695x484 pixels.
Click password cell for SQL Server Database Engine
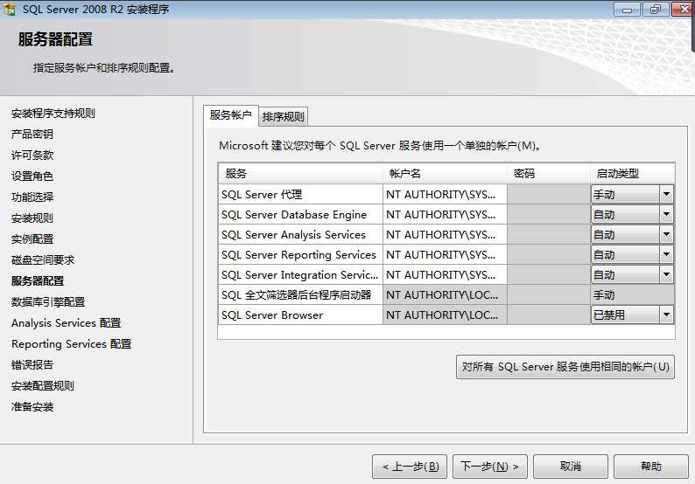[549, 215]
